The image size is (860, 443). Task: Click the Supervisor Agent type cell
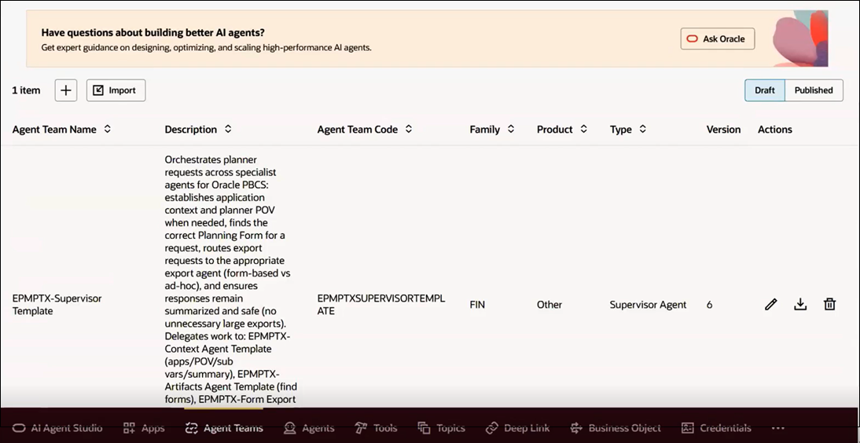click(648, 305)
